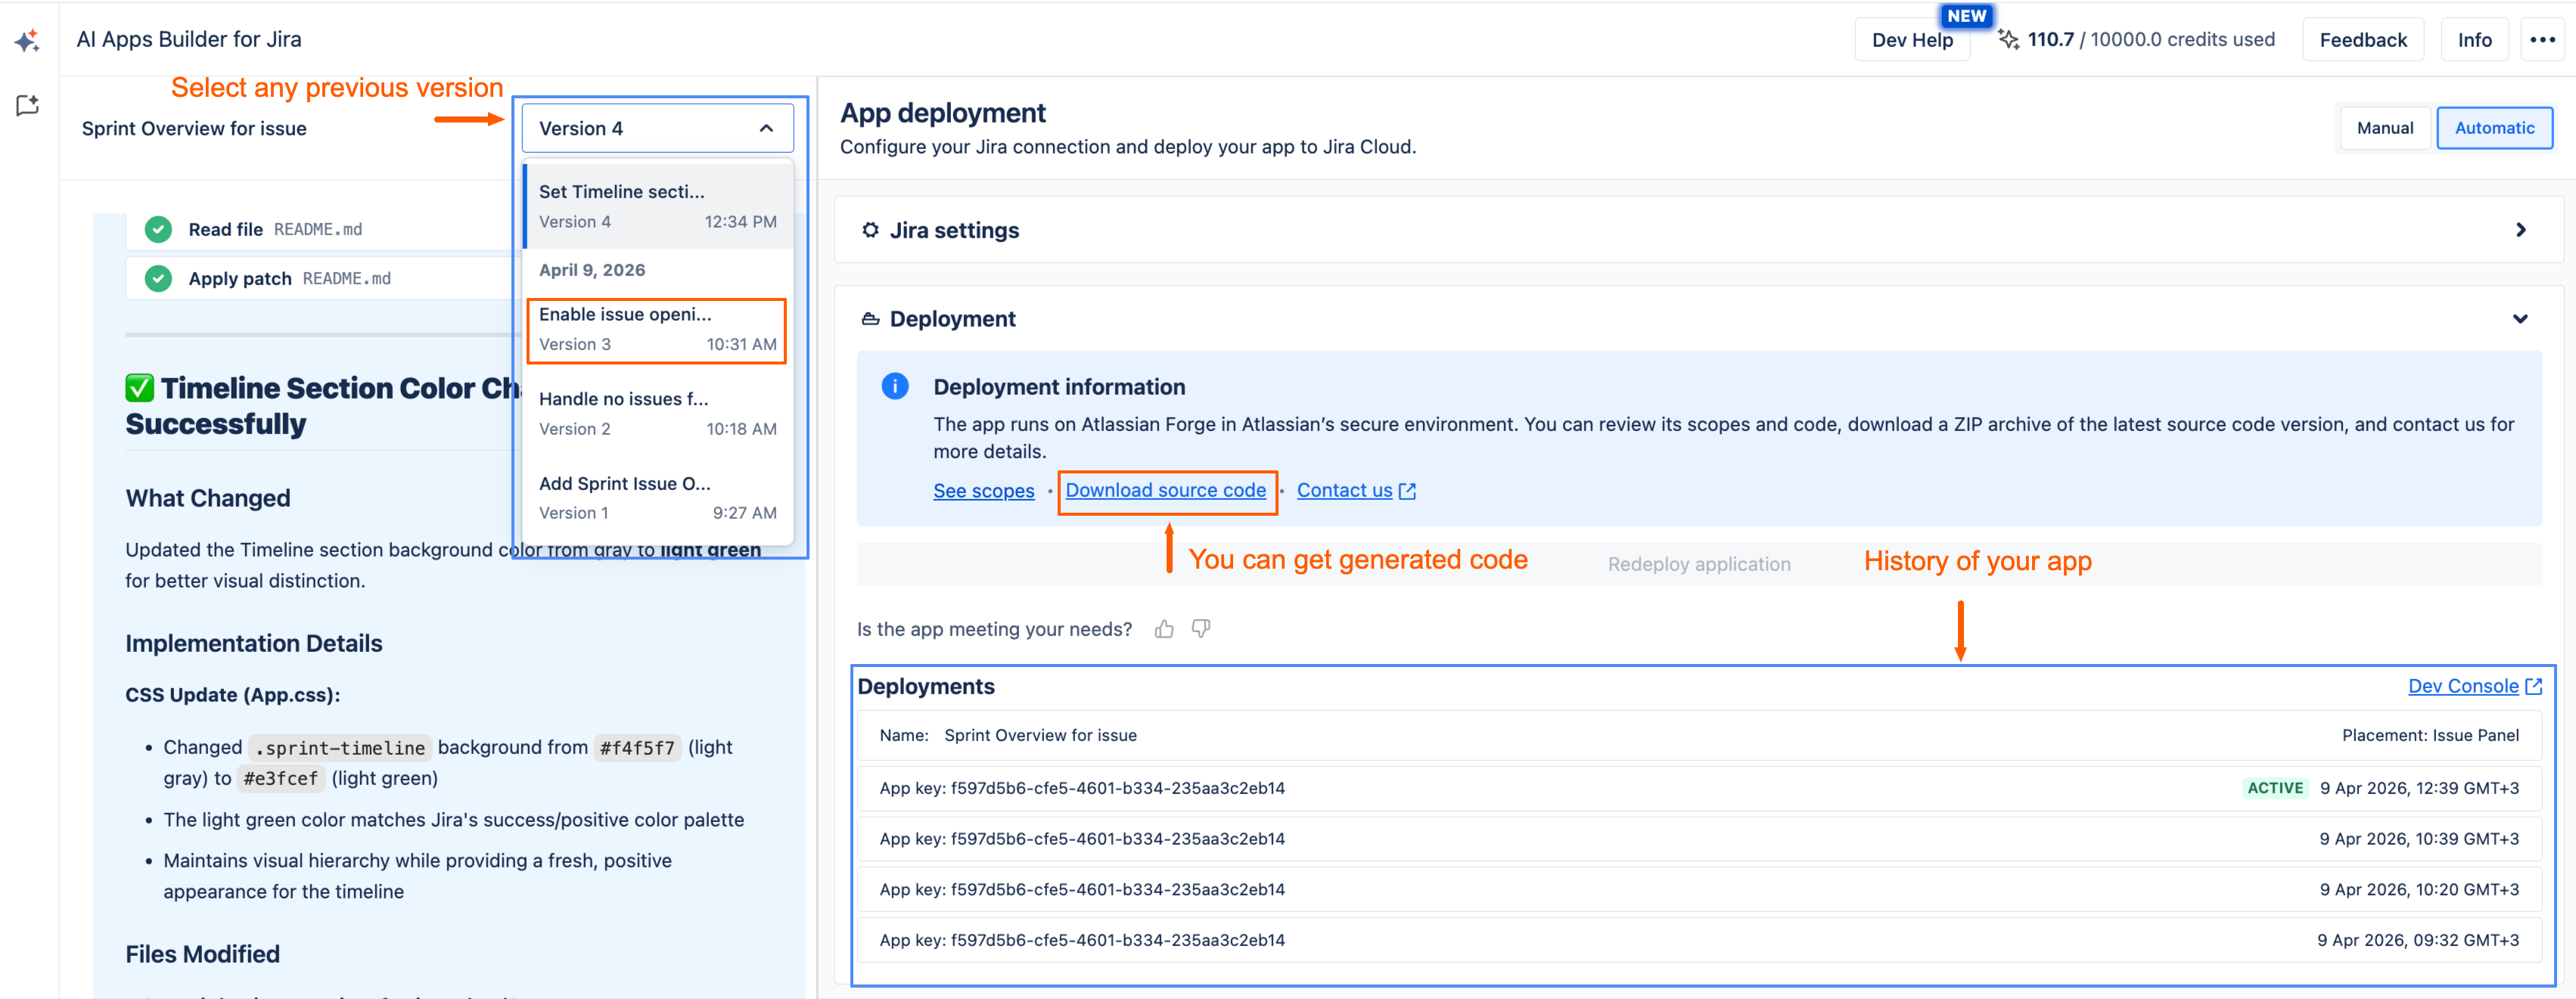
Task: Click green check next to Read file
Action: pyautogui.click(x=158, y=229)
